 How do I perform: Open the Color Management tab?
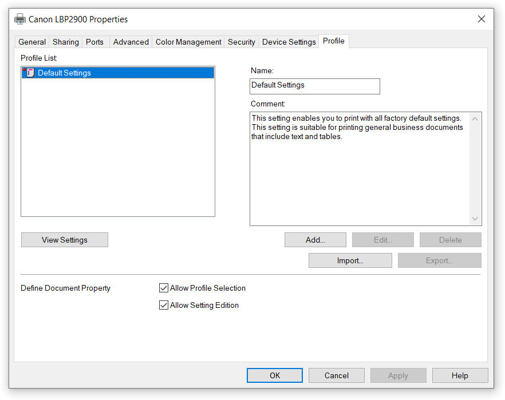point(188,42)
